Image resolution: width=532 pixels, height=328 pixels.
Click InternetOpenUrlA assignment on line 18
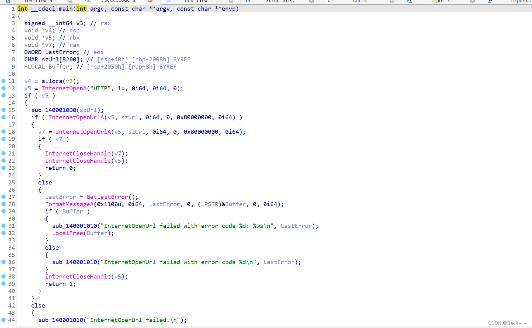pos(83,132)
